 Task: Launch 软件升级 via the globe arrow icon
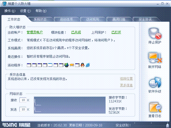click(x=155, y=83)
